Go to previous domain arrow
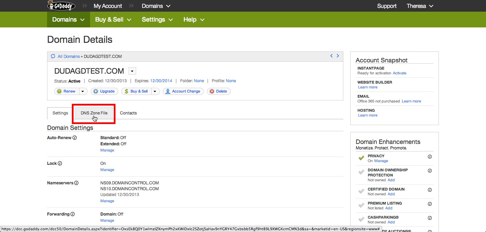486x232 pixels. [x=332, y=56]
